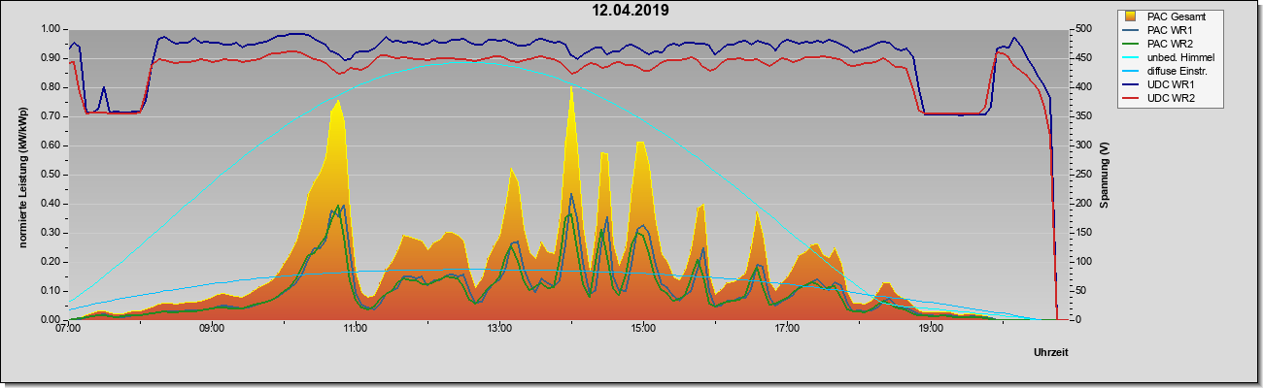The image size is (1263, 388).
Task: Click the Spannung (V) axis title
Action: (x=1105, y=175)
